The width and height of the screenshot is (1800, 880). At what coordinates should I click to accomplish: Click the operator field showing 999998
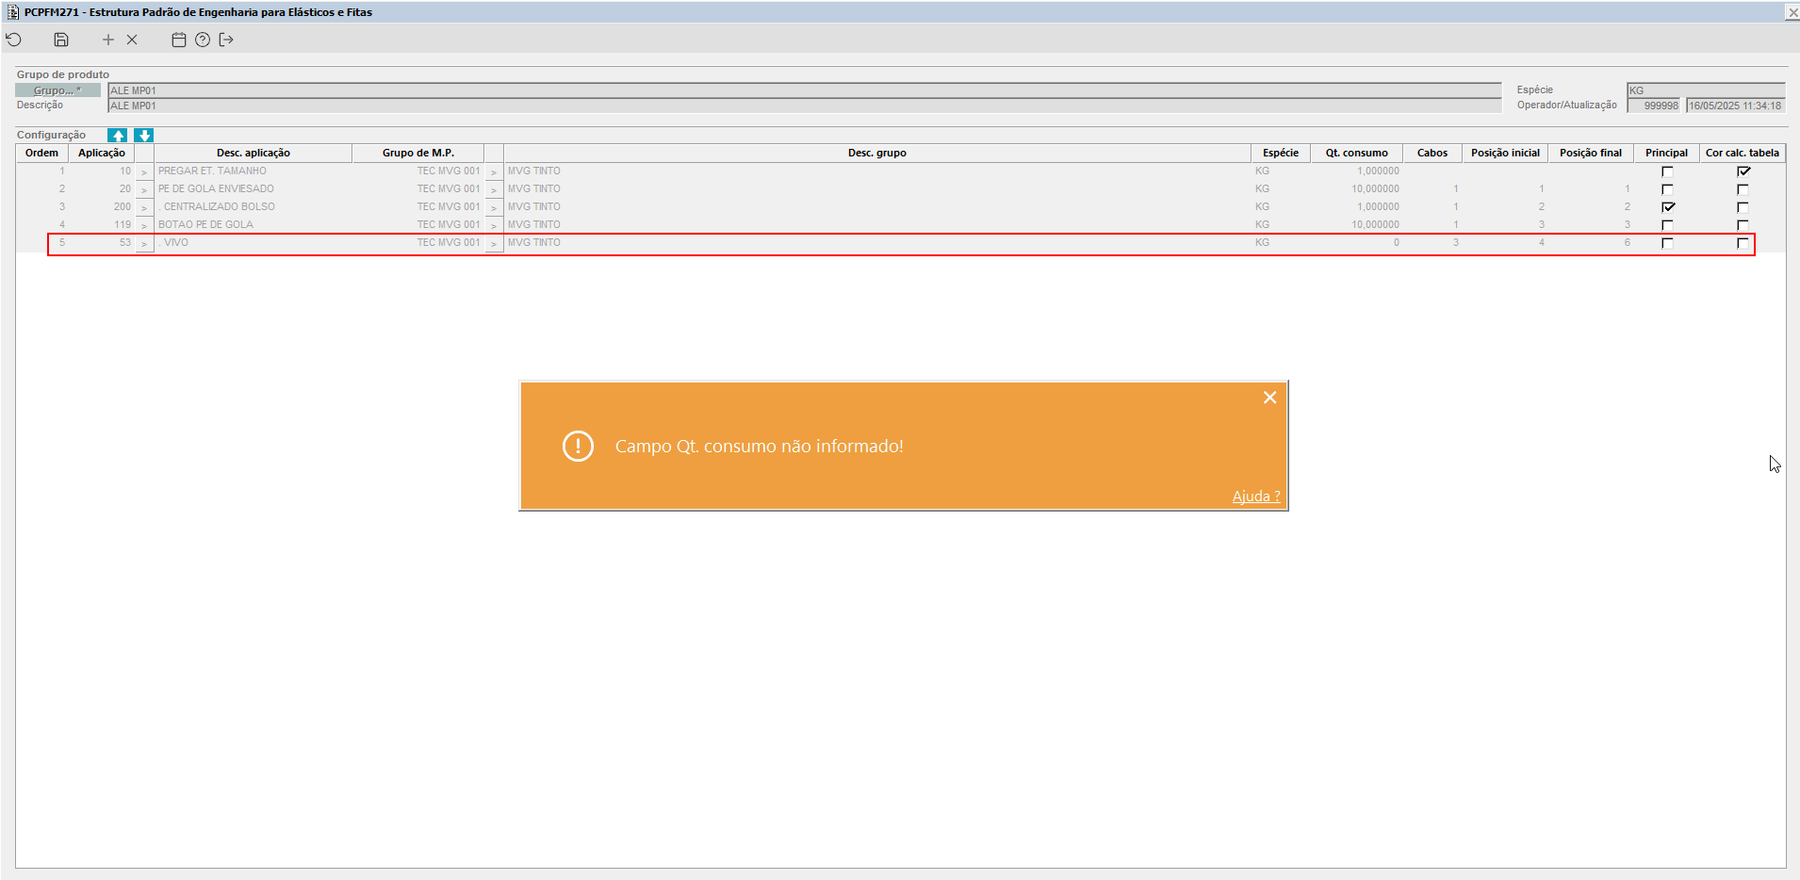point(1654,106)
